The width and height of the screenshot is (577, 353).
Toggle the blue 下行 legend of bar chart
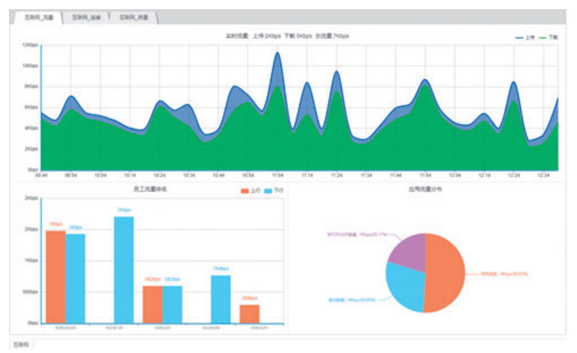tap(274, 191)
